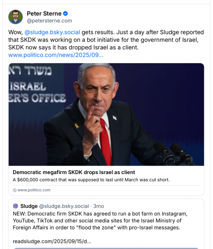This screenshot has height=249, width=213.
Task: Click Peter Sterne's profile avatar
Action: 16,17
